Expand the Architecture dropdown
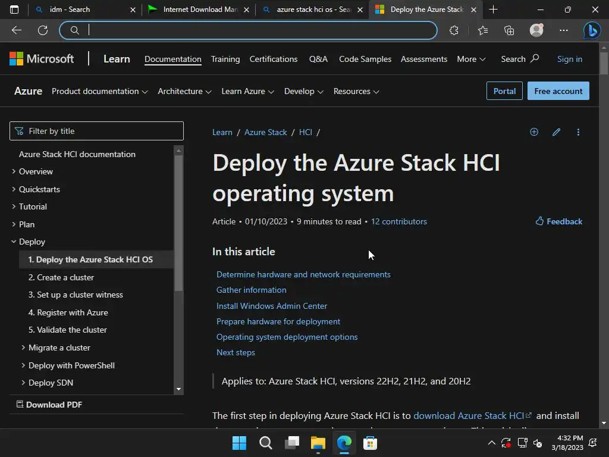The width and height of the screenshot is (609, 457). click(x=184, y=91)
